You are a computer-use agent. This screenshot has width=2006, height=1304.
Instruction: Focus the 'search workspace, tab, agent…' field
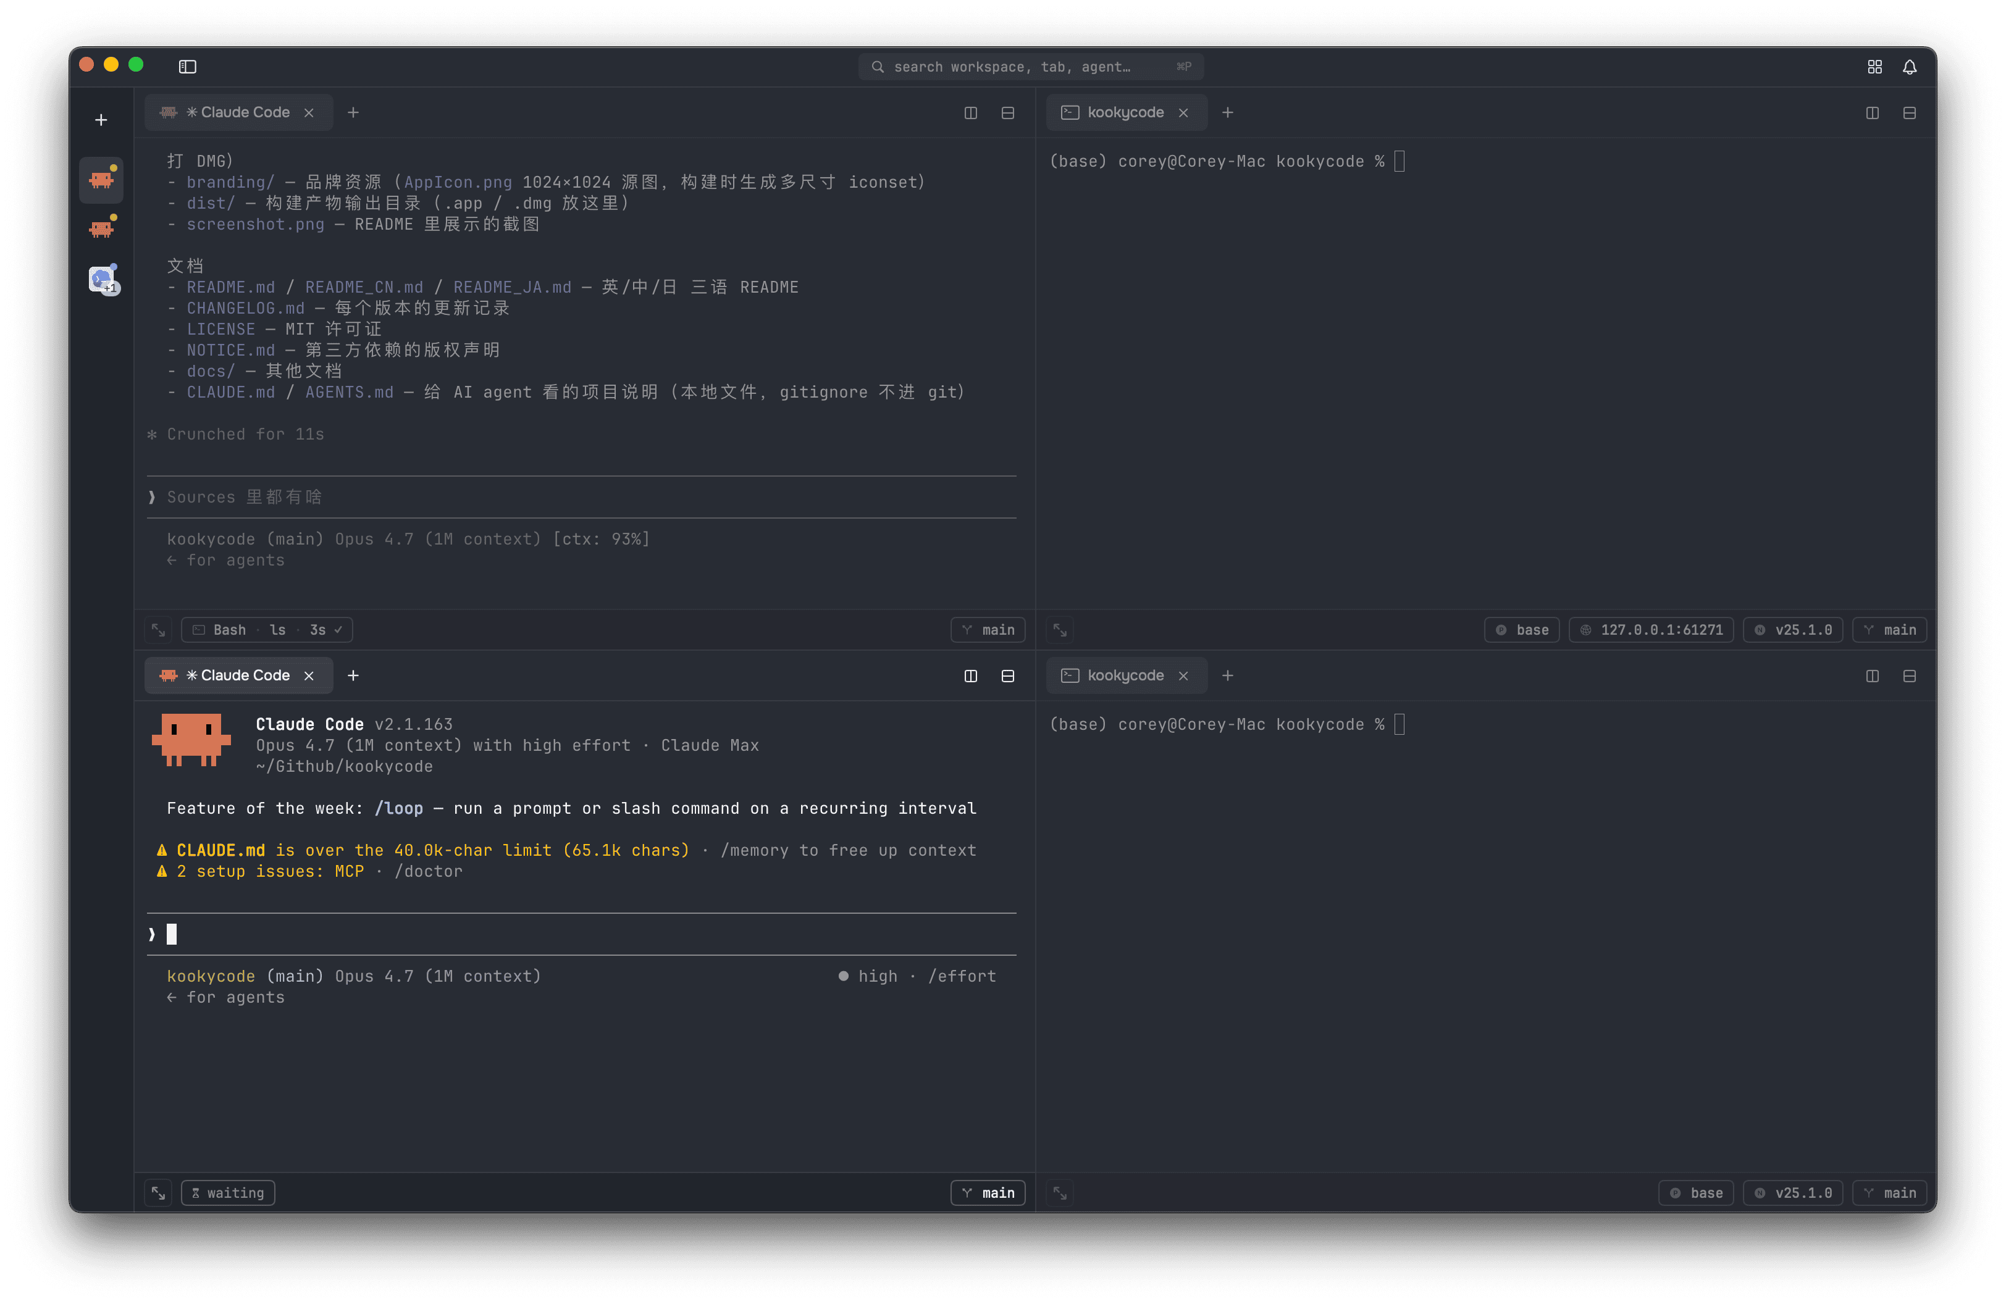coord(1031,67)
